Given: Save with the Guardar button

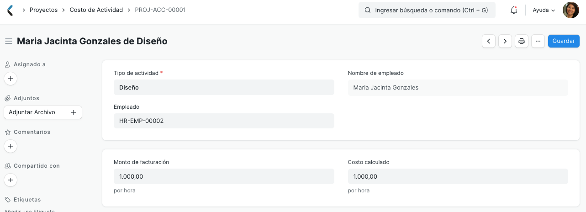Looking at the screenshot, I should pos(564,41).
